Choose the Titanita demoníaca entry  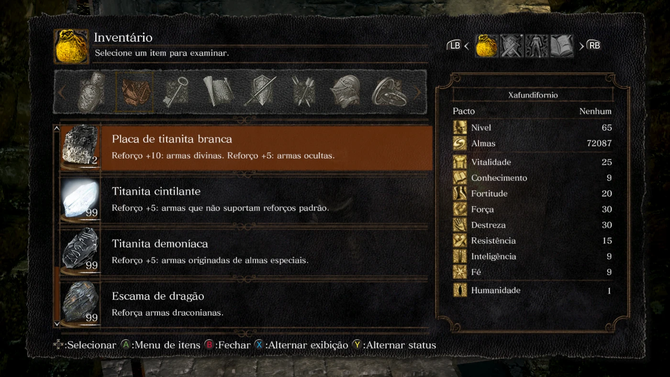tap(244, 252)
